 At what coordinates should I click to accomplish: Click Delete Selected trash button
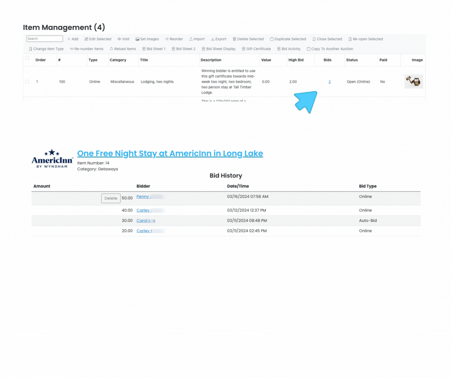(248, 39)
